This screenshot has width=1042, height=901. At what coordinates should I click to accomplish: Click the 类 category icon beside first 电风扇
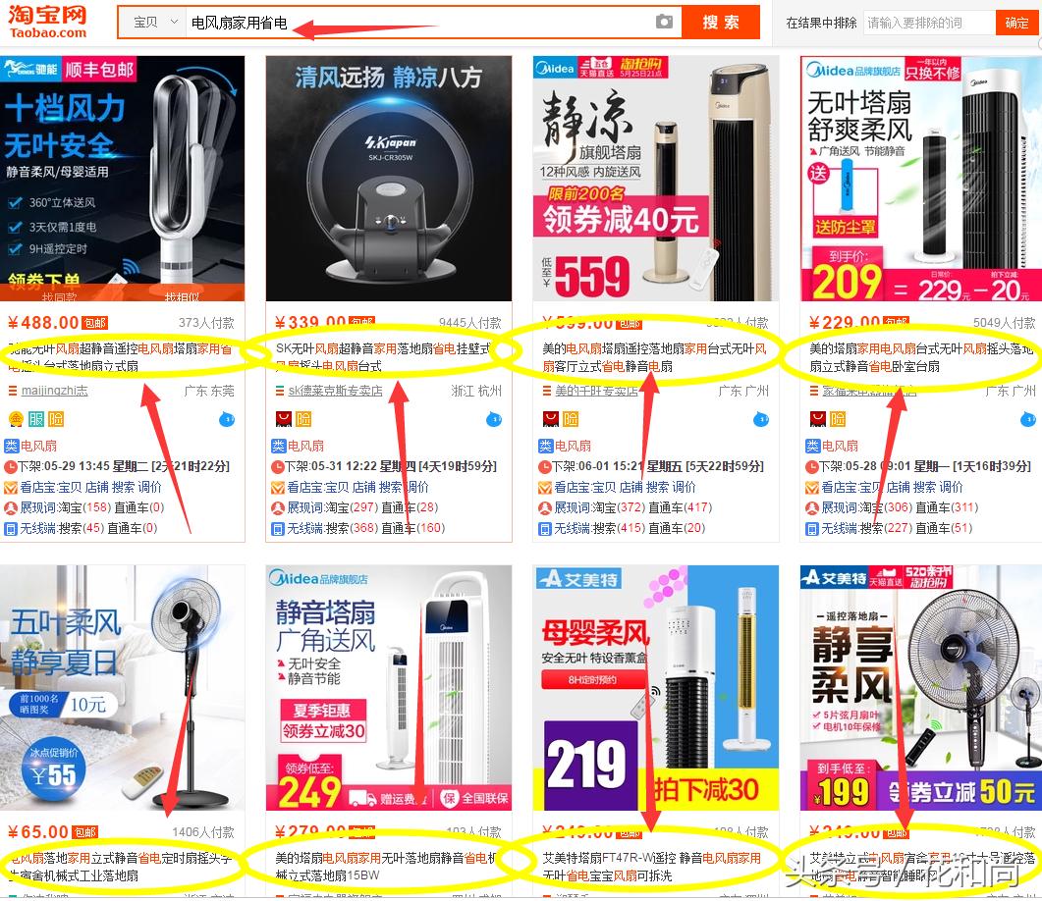[x=12, y=446]
